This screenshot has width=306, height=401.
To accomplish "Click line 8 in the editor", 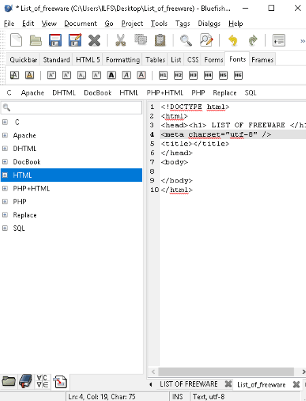I will coord(233,172).
